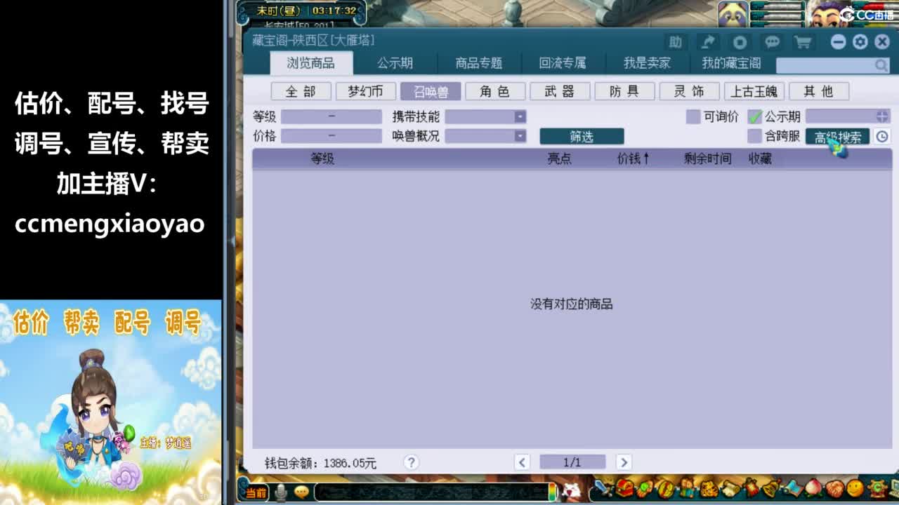Screen dimensions: 899x505
Task: Click the 剩余时间 column header
Action: pos(707,159)
